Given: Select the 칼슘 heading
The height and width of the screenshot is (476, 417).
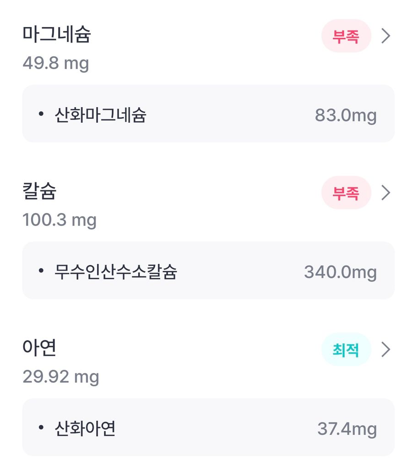Looking at the screenshot, I should [x=39, y=191].
